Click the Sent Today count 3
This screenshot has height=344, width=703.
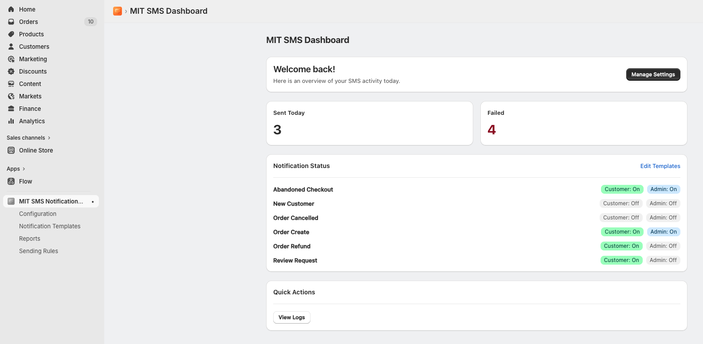(x=277, y=129)
